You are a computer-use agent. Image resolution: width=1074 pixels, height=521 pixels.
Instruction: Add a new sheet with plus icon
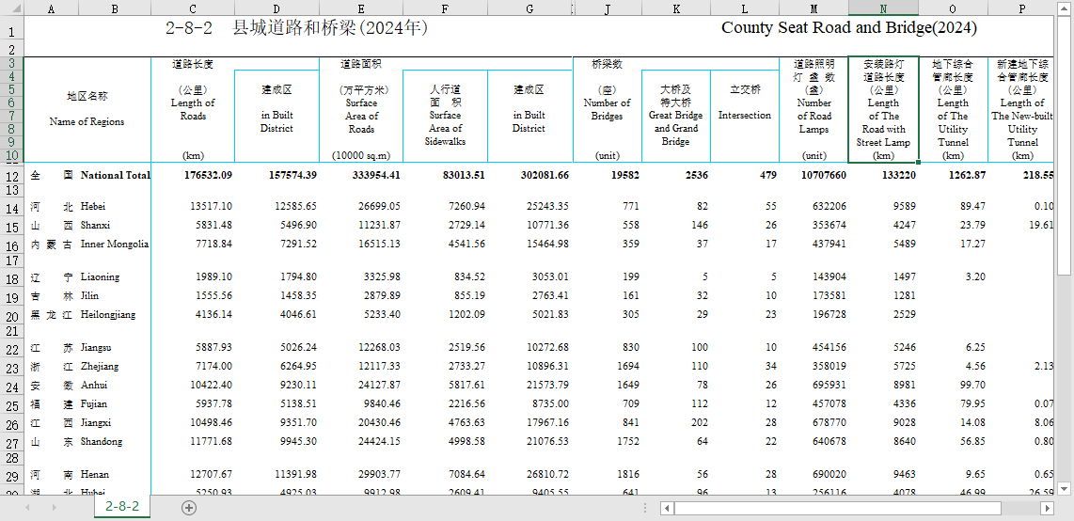pos(189,507)
